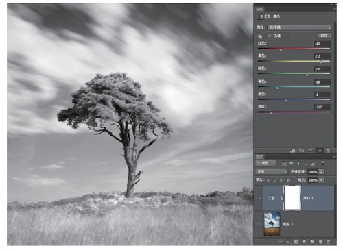Click the red value field showing -40
Screen dimensions: 343x250
coord(322,44)
